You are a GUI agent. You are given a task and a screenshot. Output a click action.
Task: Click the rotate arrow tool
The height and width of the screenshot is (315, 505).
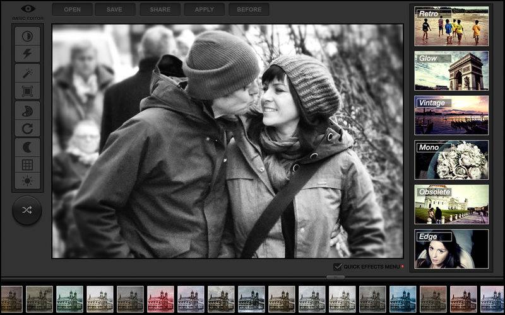[27, 129]
